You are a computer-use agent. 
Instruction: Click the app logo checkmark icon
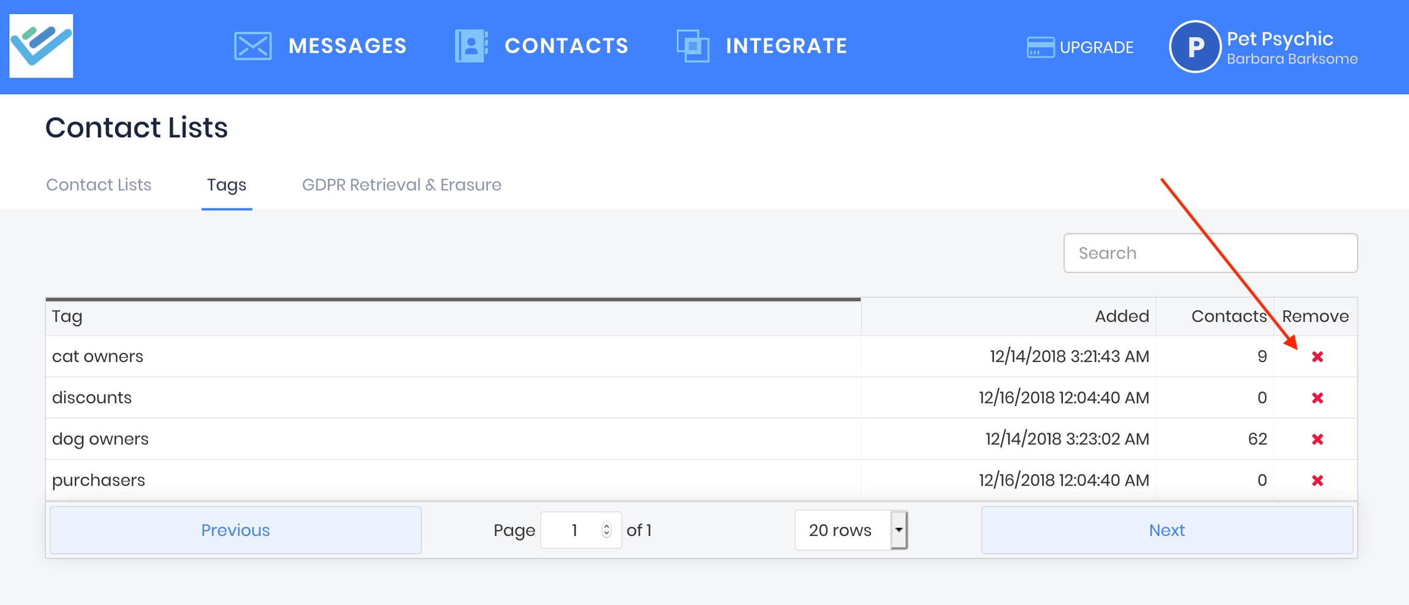(x=41, y=46)
